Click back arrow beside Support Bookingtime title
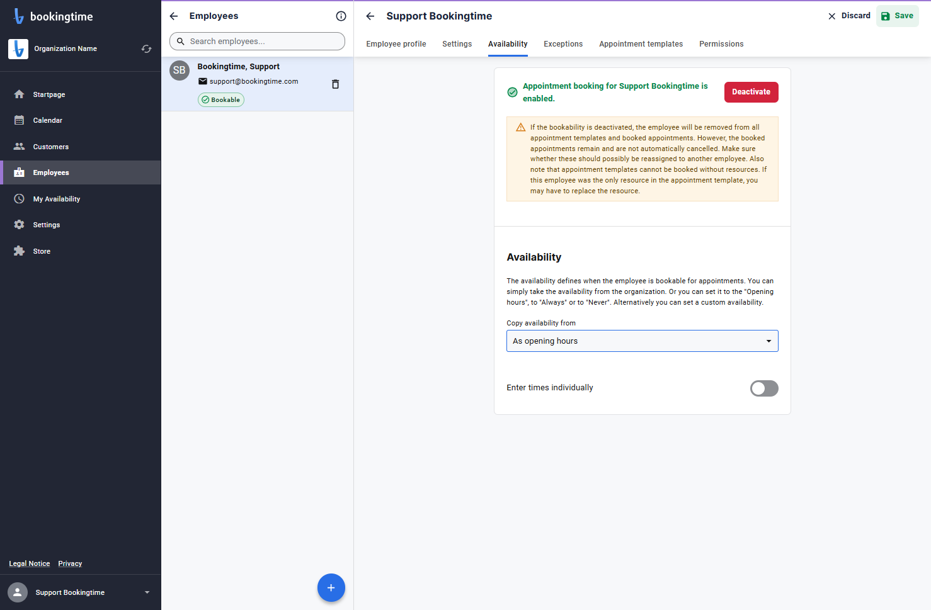This screenshot has height=610, width=931. pos(370,16)
